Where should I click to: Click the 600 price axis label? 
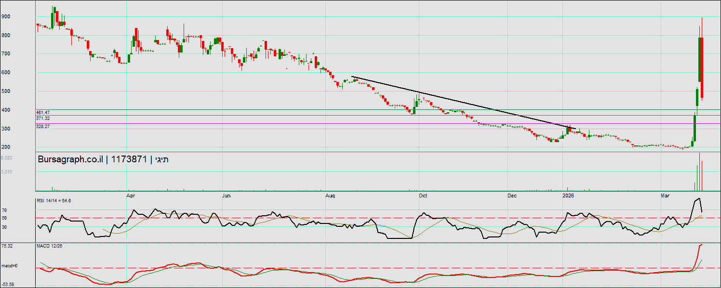coord(6,73)
